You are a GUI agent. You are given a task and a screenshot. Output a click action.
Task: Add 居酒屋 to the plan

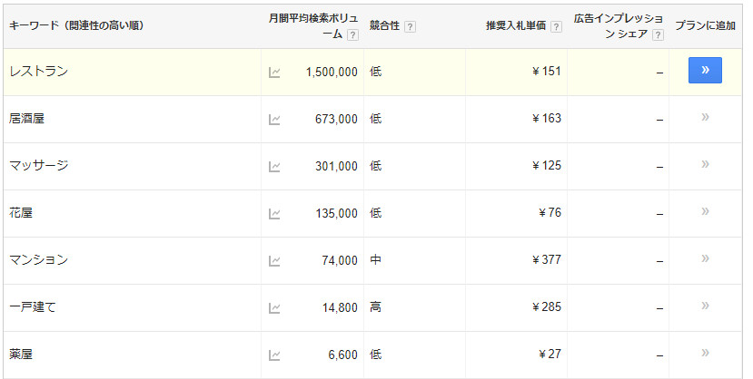[x=705, y=117]
